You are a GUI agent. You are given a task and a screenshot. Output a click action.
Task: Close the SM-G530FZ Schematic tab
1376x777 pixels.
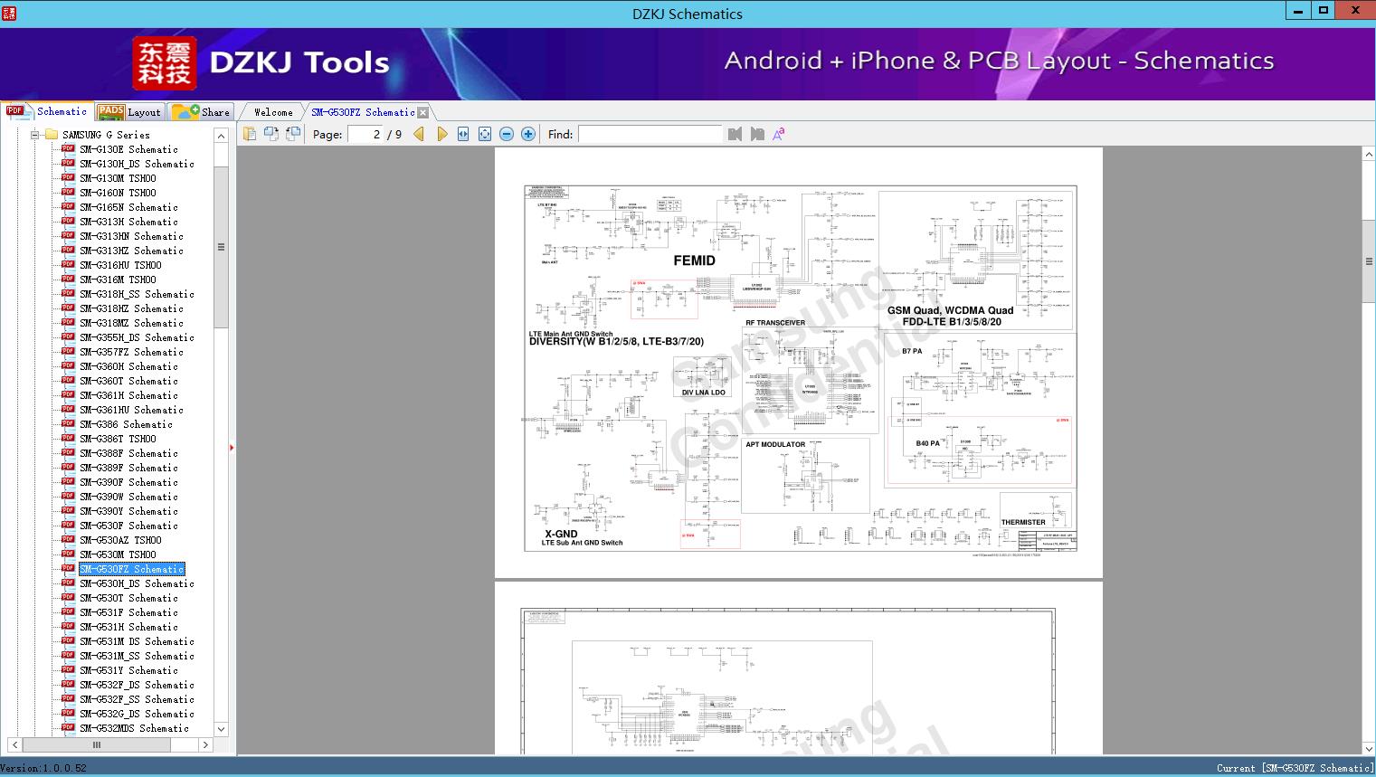click(422, 113)
